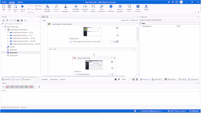
Task: Click the Extract Table Data thumbnail
Action: point(94,65)
